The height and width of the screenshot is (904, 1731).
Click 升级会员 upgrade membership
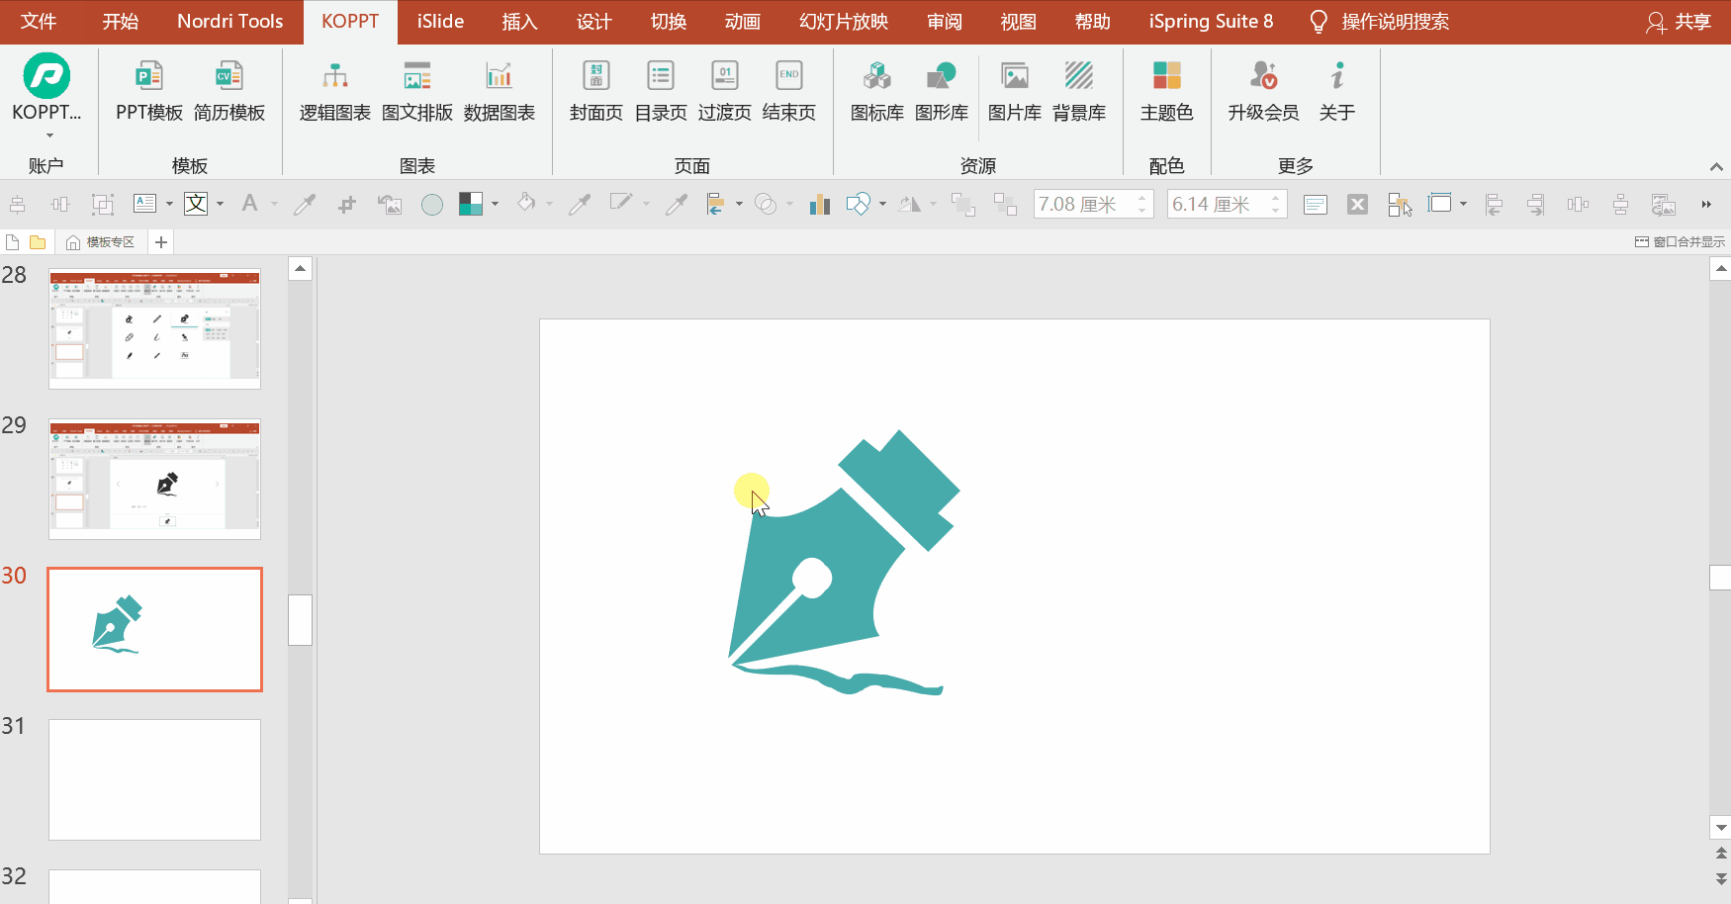[x=1264, y=89]
